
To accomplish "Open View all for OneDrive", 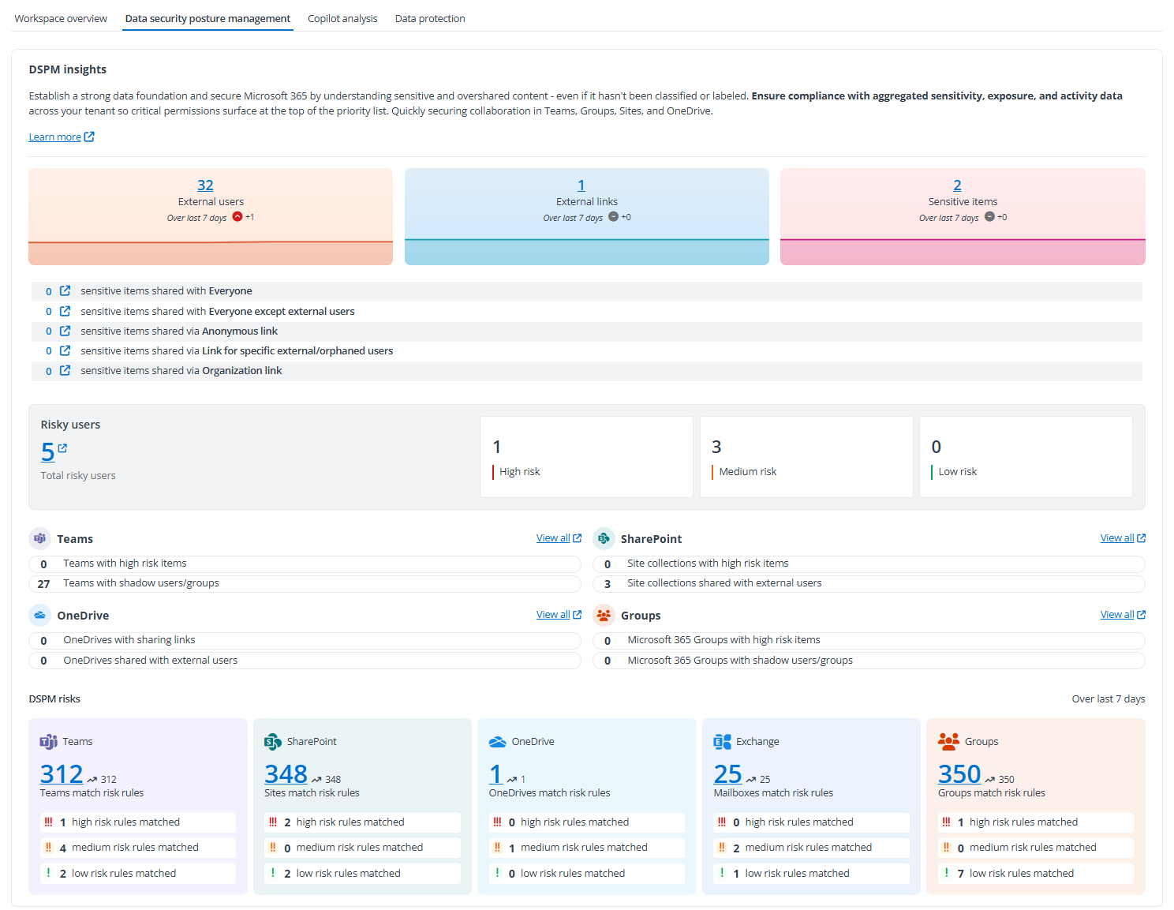I will pos(554,614).
